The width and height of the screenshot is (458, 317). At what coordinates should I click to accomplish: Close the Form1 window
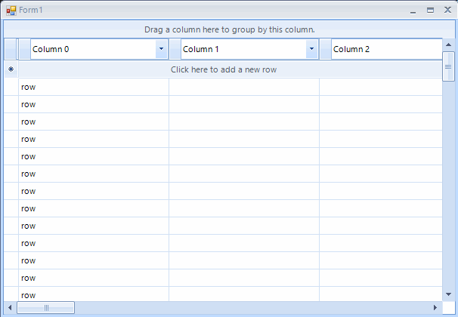pyautogui.click(x=447, y=11)
